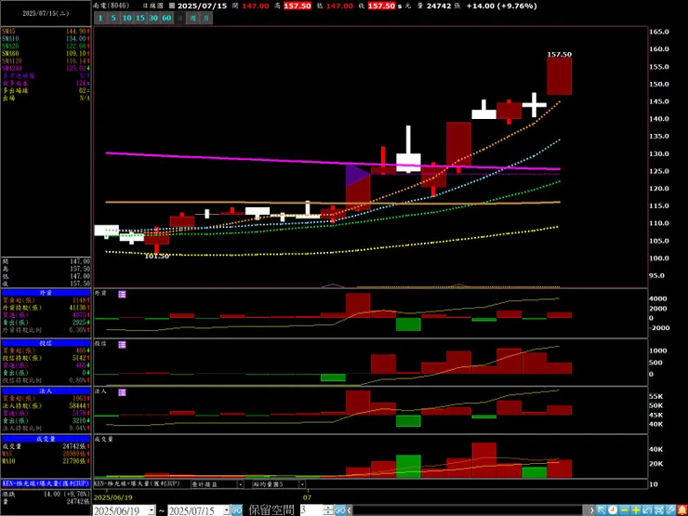Zoom out with the minus icon
The width and height of the screenshot is (688, 516).
625,510
